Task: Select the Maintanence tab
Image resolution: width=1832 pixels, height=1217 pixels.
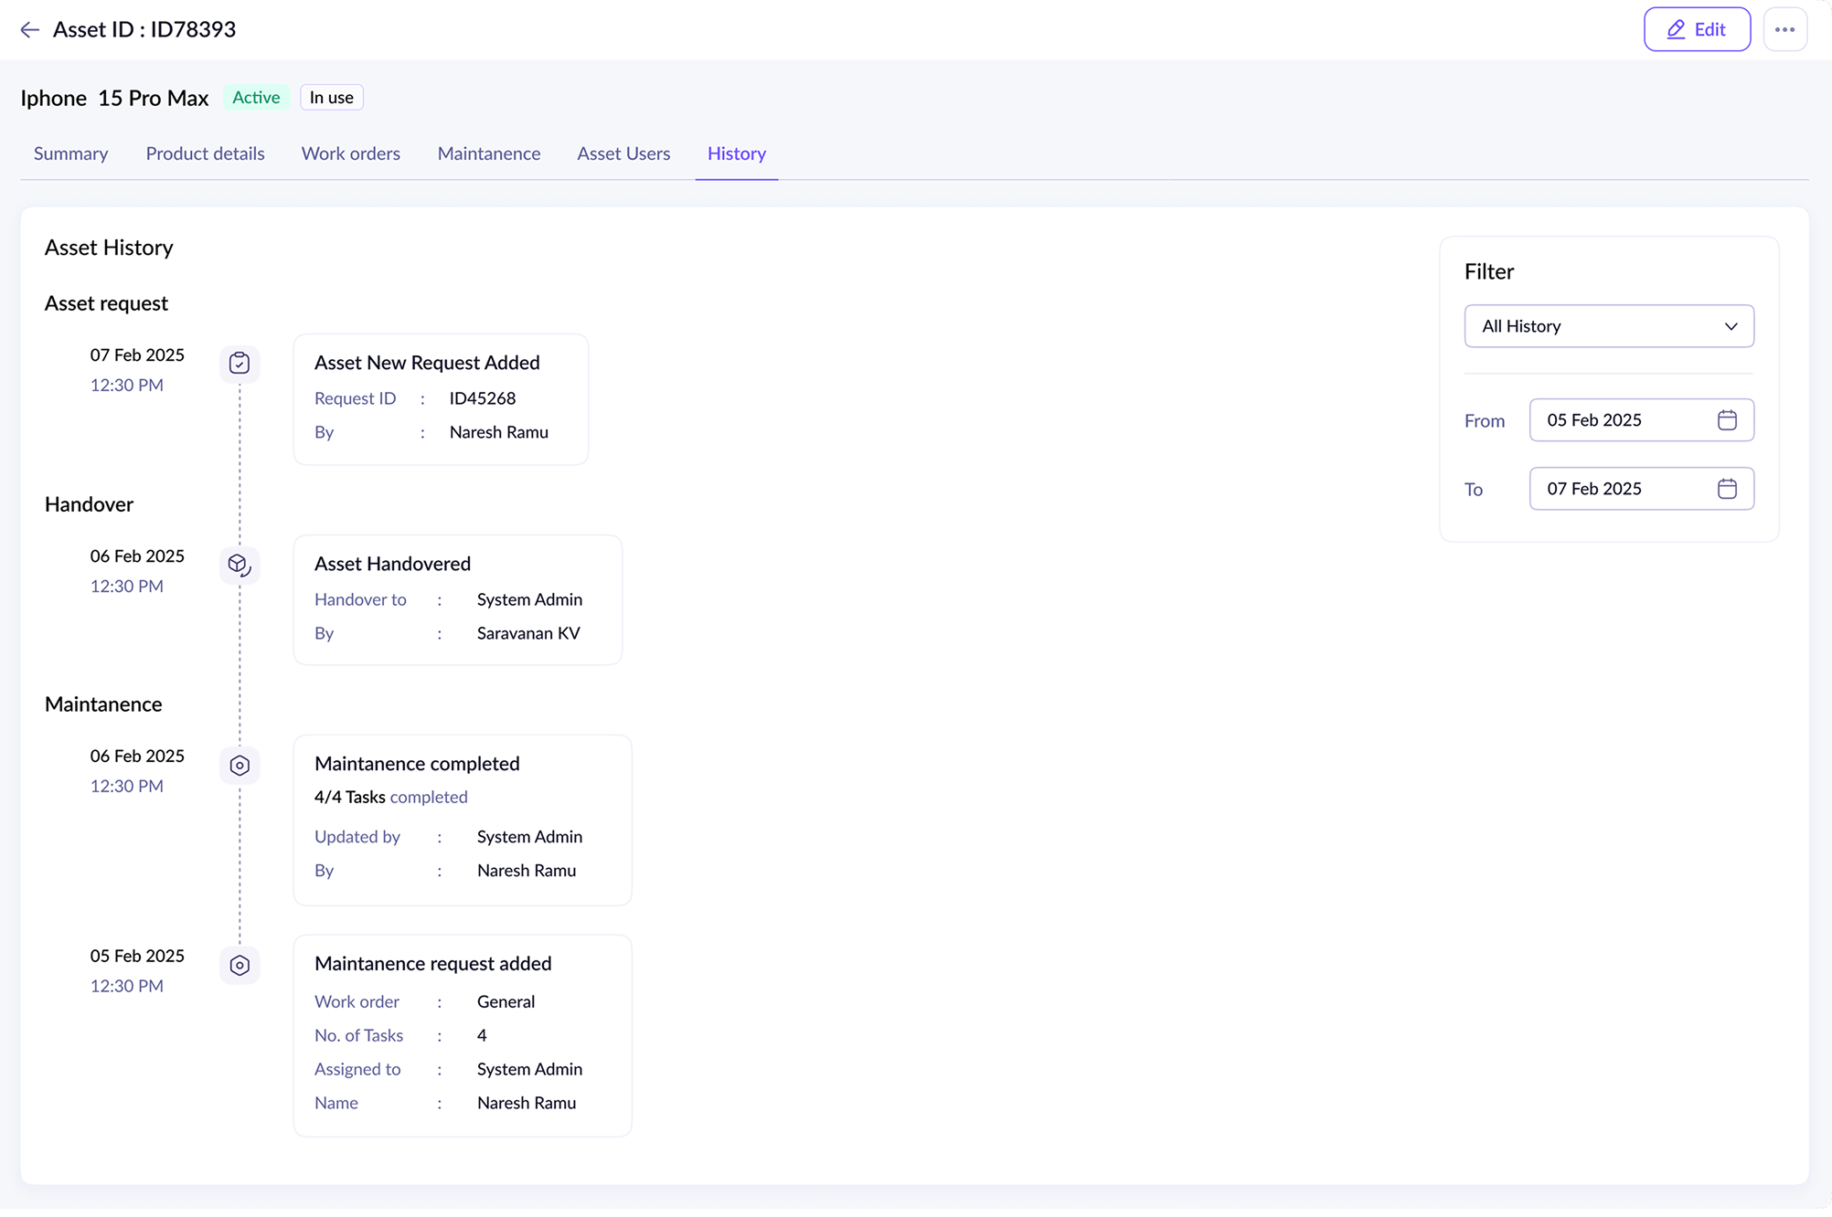Action: click(x=489, y=153)
